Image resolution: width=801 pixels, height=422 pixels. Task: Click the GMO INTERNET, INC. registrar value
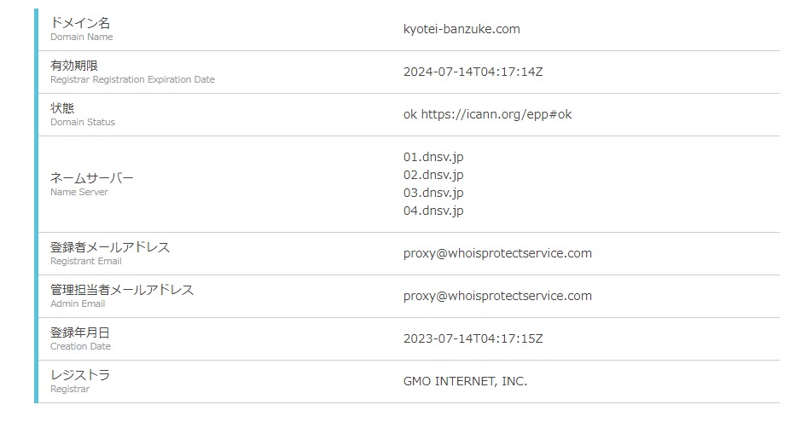click(x=465, y=381)
